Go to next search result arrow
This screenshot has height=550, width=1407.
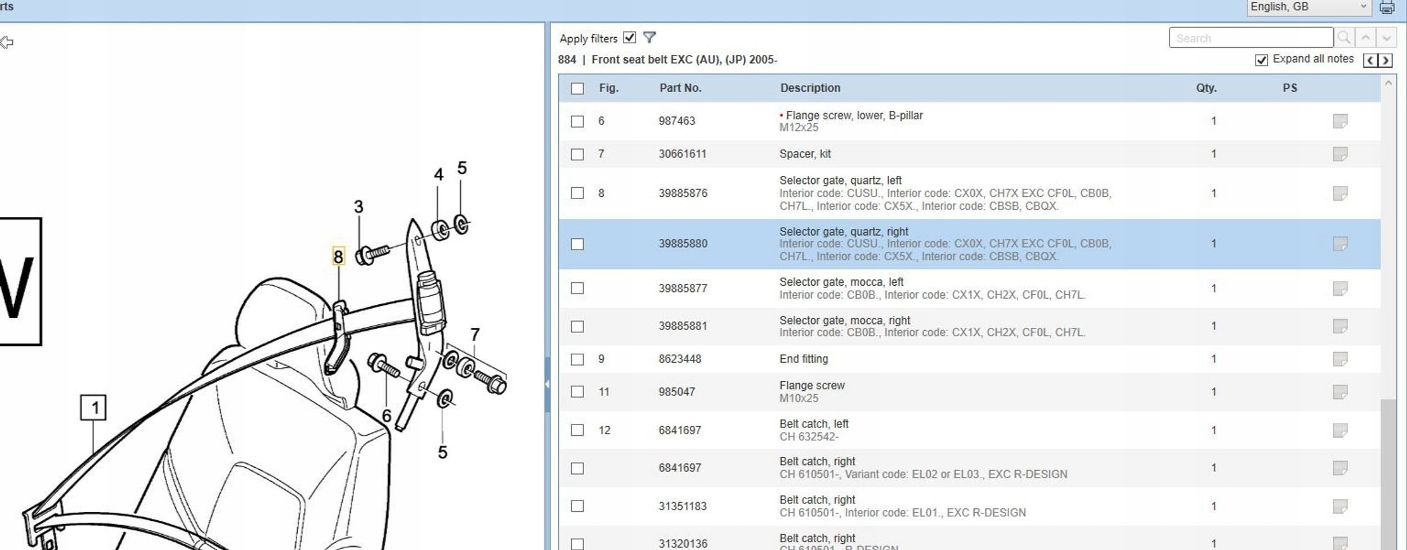pyautogui.click(x=1386, y=38)
